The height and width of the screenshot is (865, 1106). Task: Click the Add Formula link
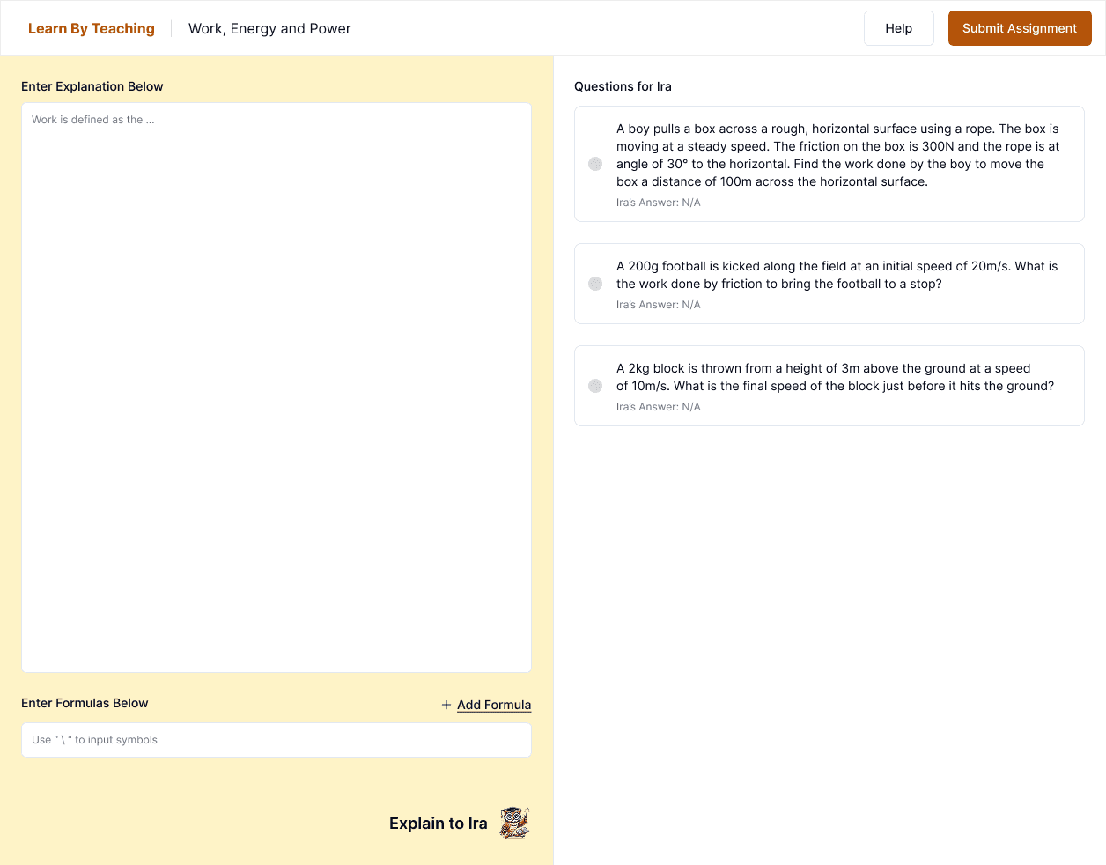click(494, 705)
